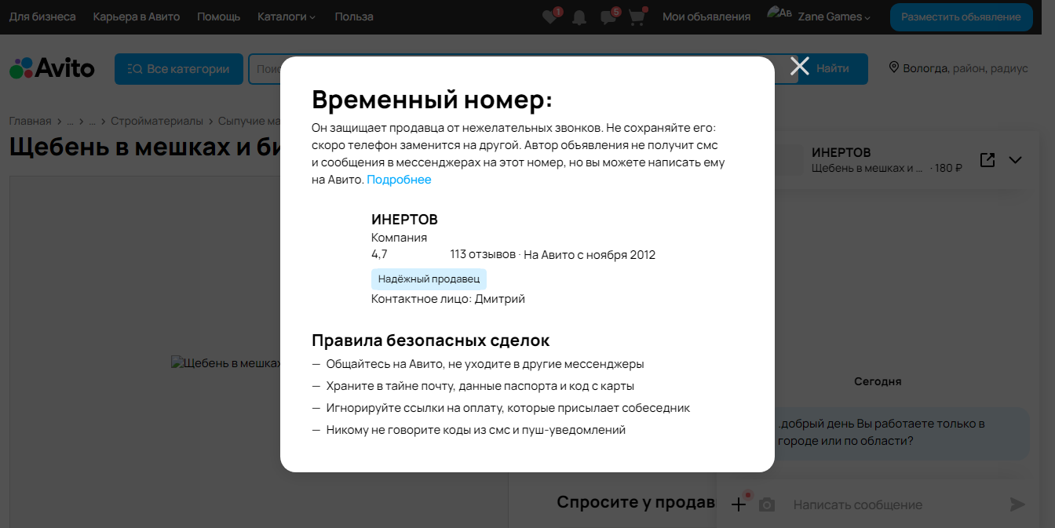Click Разместить объявление button
This screenshot has width=1055, height=528.
click(961, 16)
